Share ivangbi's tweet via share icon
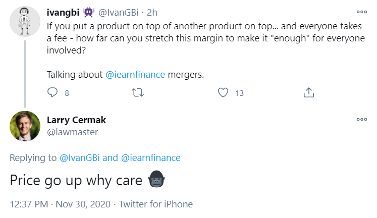This screenshot has height=218, width=377. coord(309,92)
